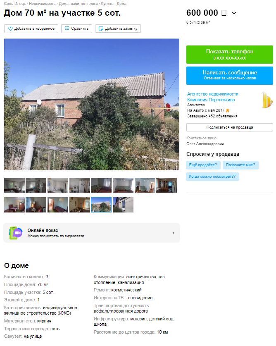Open Онлайн-показ with its right chevron
The image size is (276, 346).
pyautogui.click(x=174, y=233)
